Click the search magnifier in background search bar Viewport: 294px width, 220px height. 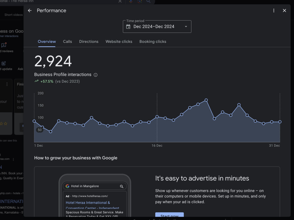(x=148, y=1)
